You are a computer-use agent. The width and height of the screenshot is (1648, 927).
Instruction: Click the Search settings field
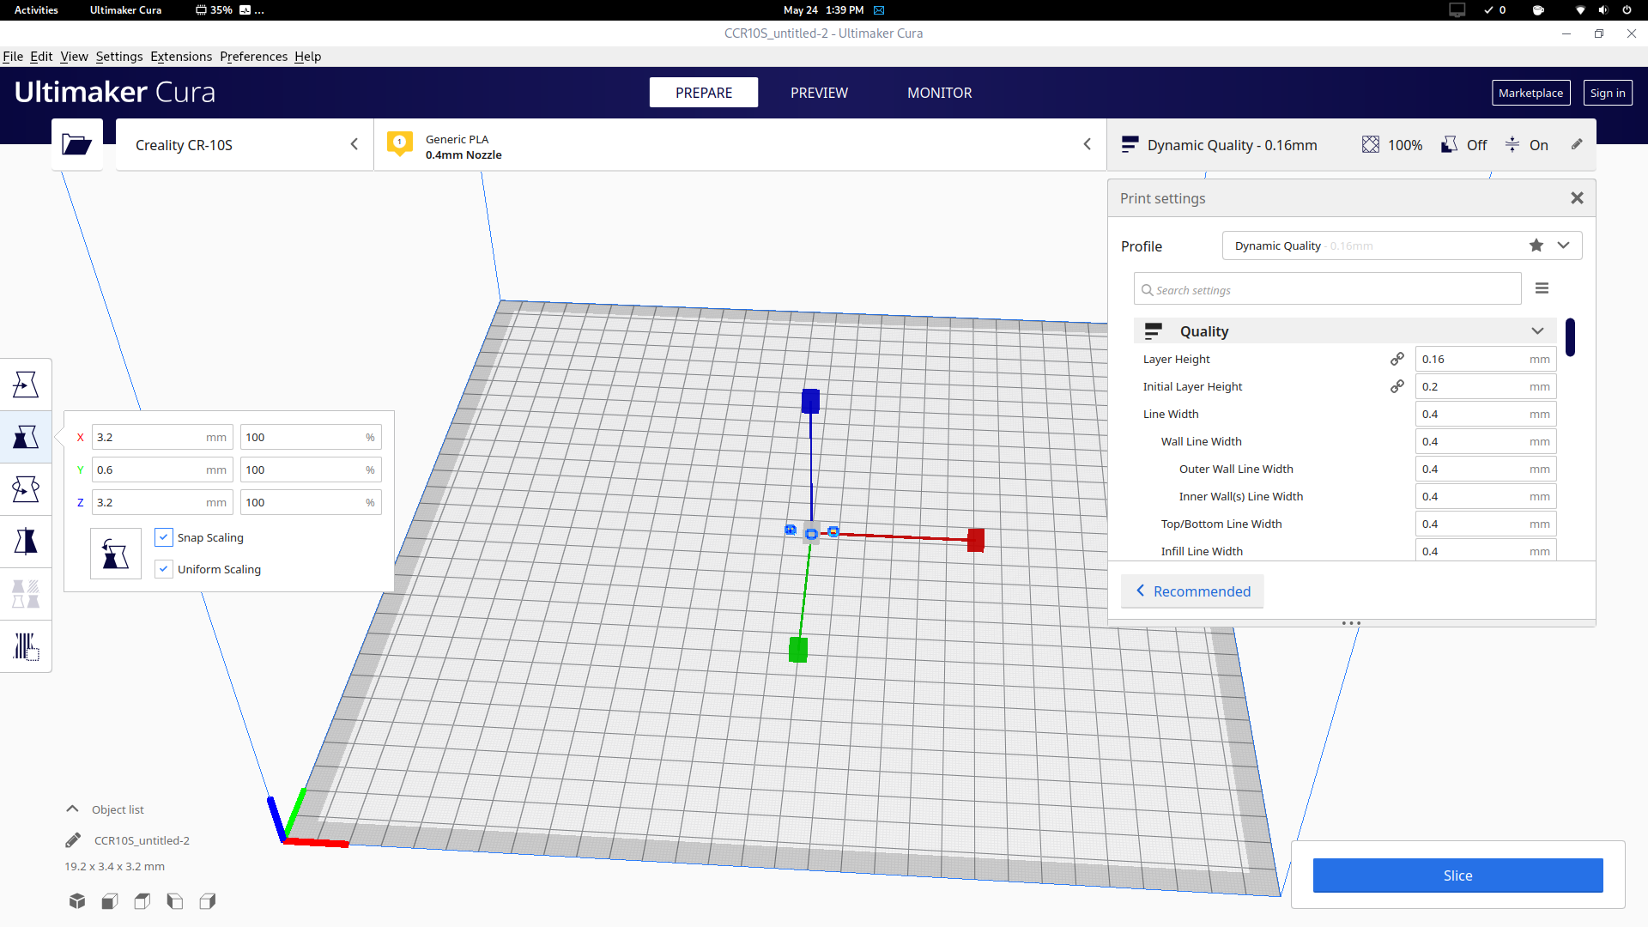pyautogui.click(x=1328, y=289)
